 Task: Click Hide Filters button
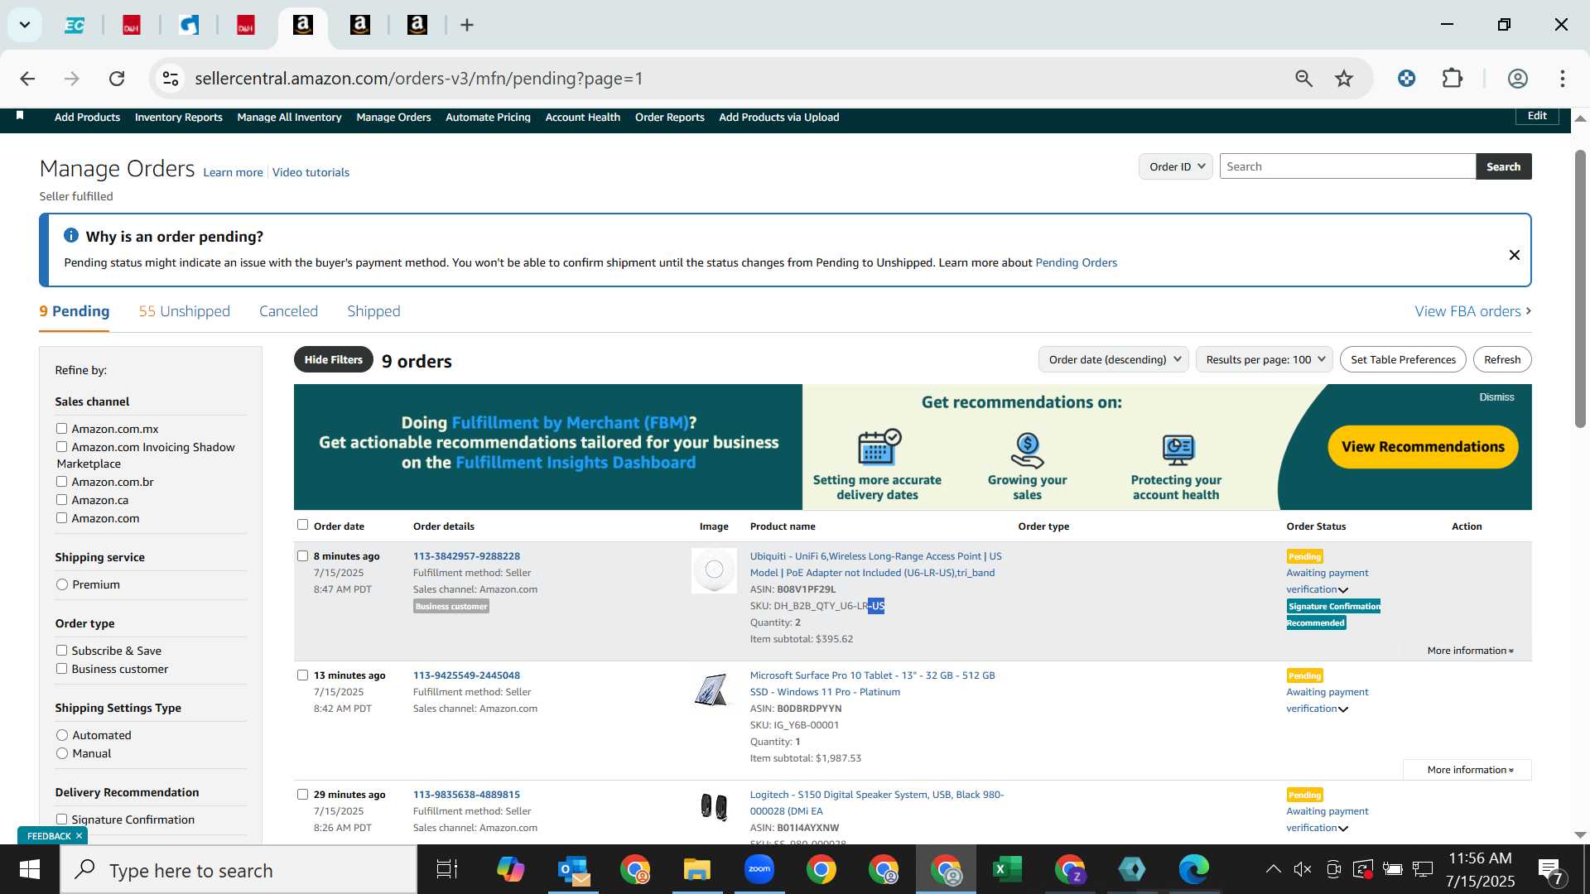333,359
